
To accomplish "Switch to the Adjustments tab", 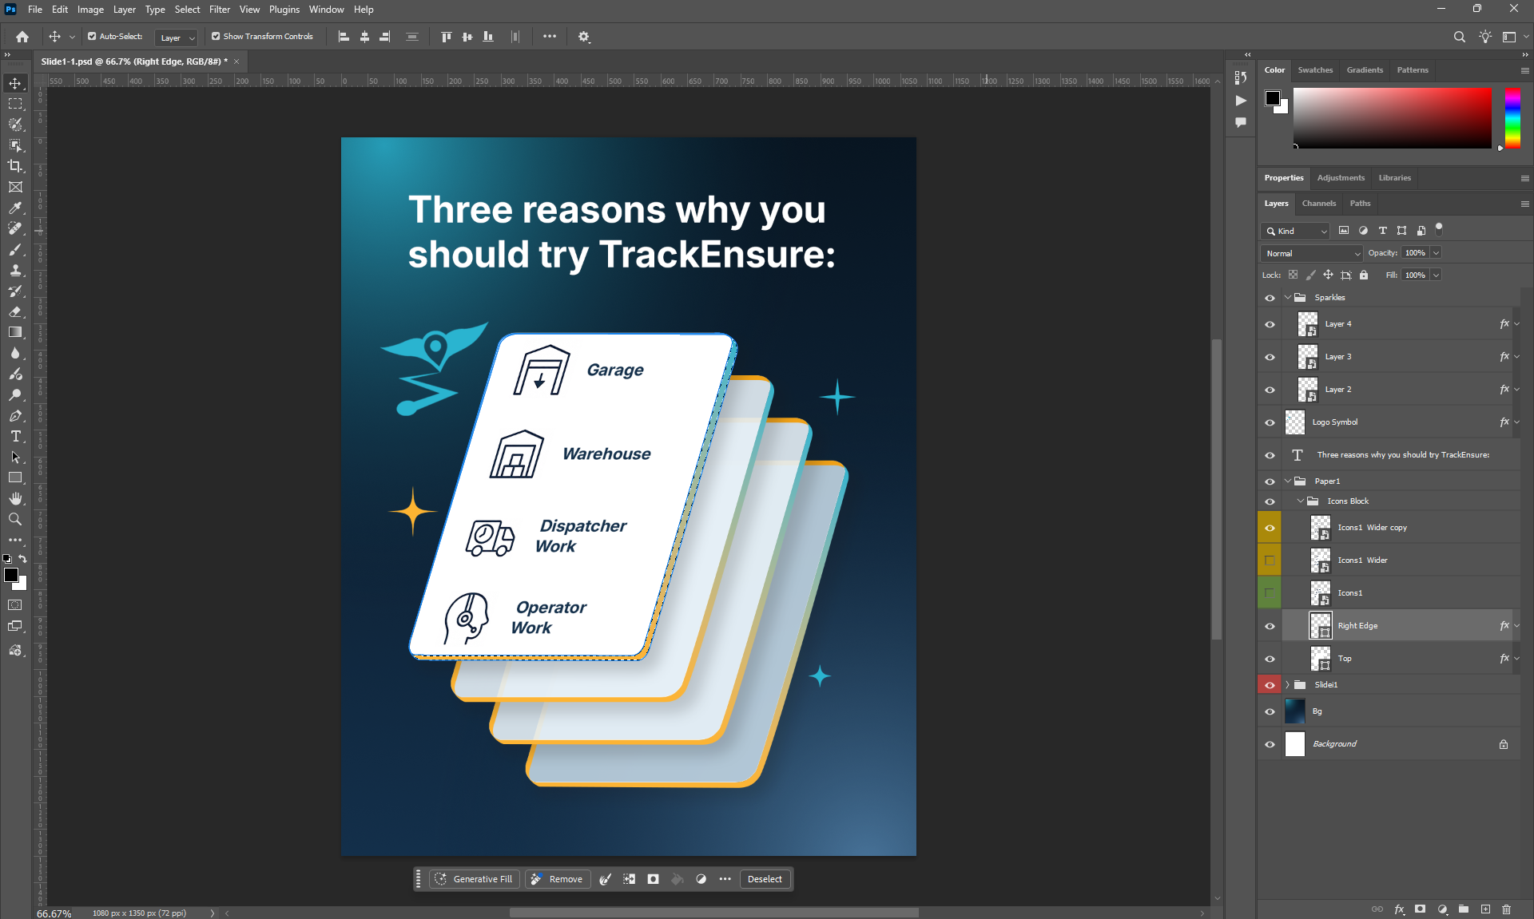I will tap(1341, 178).
